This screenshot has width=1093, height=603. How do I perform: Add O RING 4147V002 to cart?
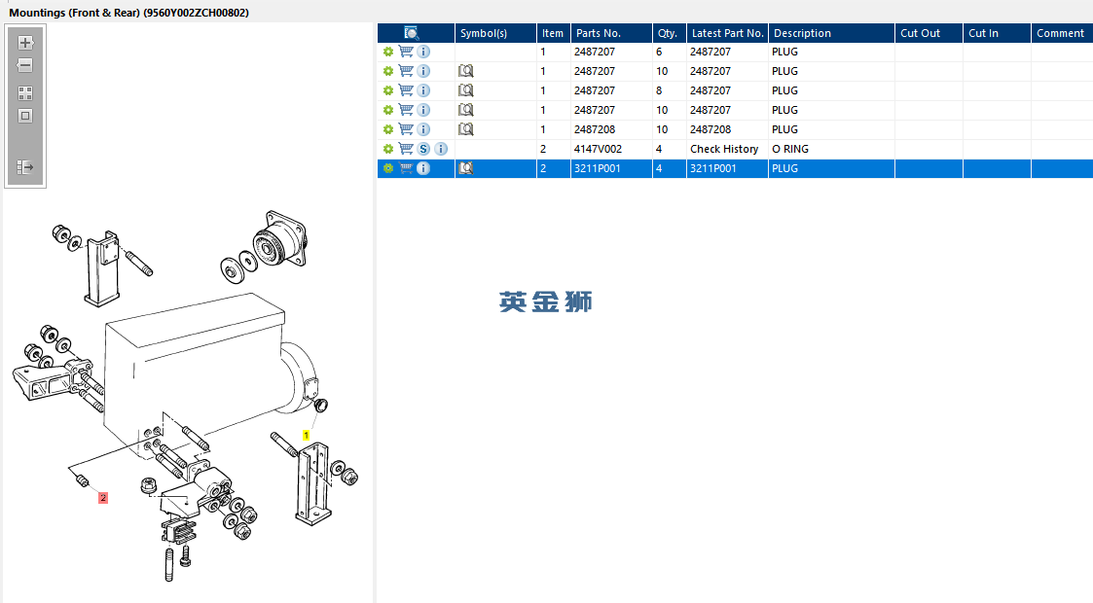406,149
